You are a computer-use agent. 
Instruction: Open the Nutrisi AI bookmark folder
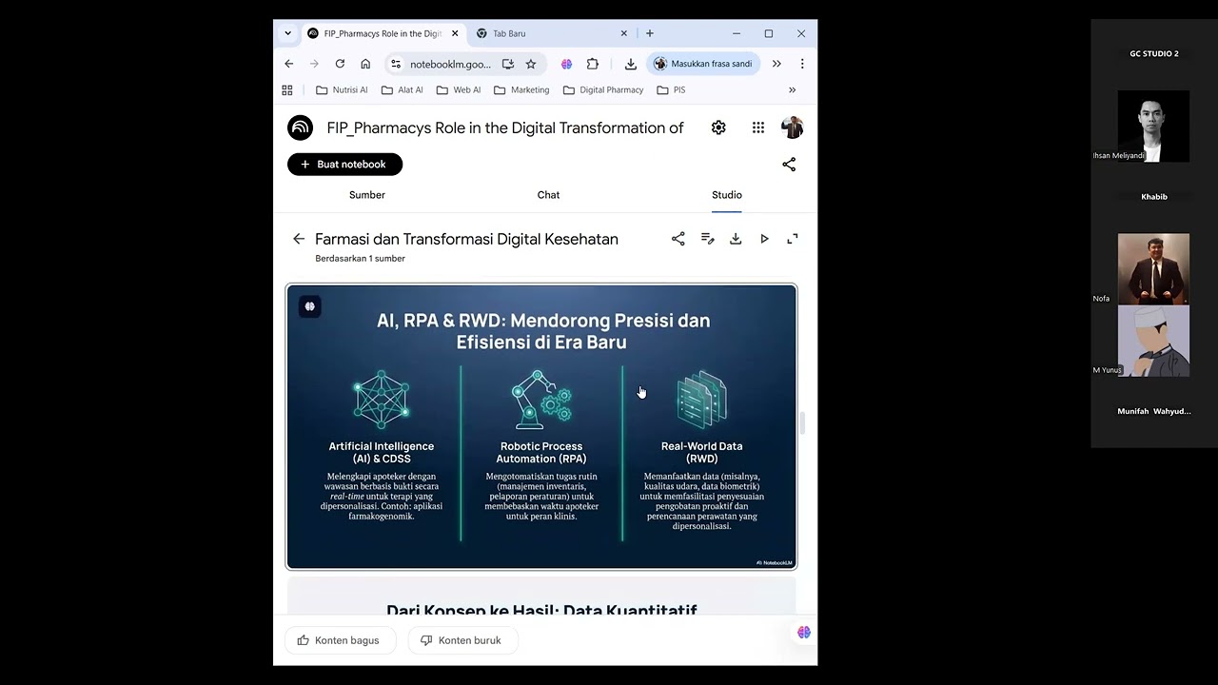(342, 89)
